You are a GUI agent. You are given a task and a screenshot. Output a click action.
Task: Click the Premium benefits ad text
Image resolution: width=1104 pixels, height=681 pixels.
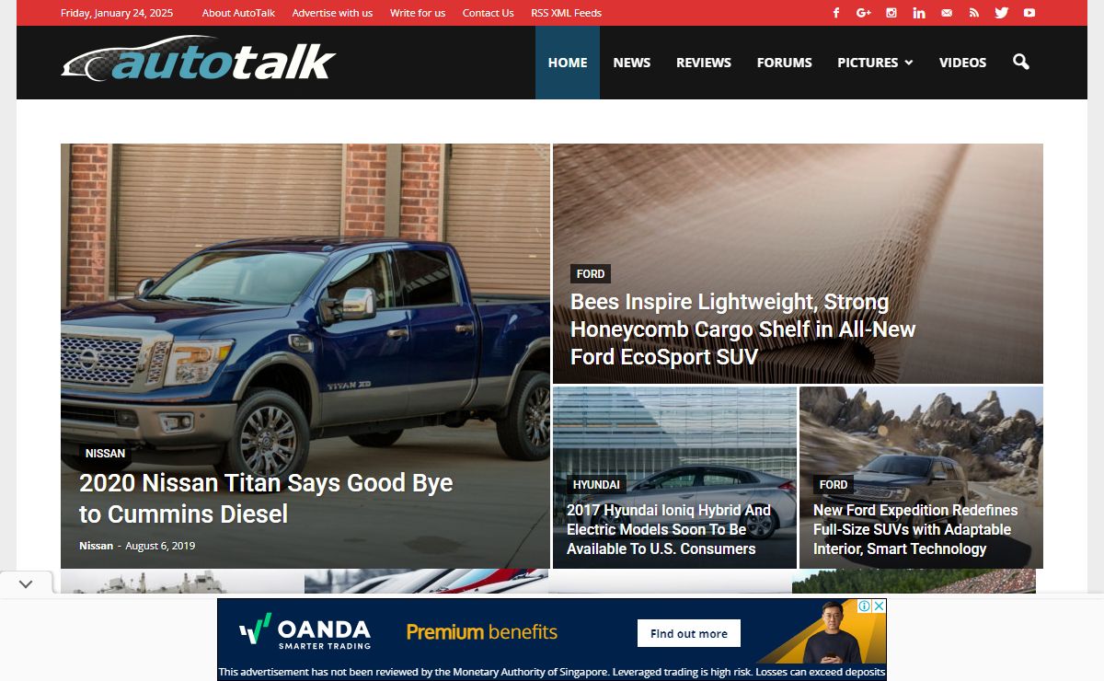[482, 632]
